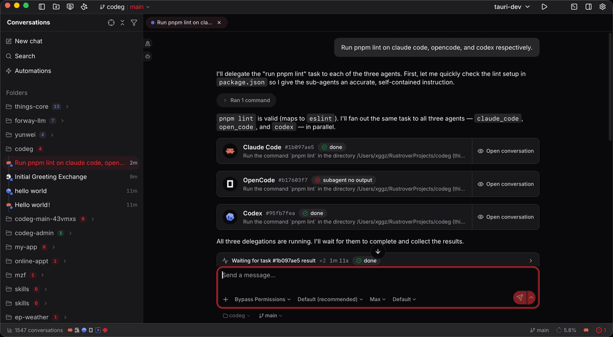The image size is (613, 337).
Task: Click the paw icon in title bar
Action: 84,7
